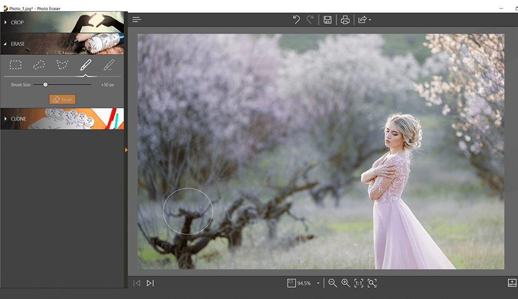Click the 94.5% zoom value
Image resolution: width=518 pixels, height=299 pixels.
304,283
